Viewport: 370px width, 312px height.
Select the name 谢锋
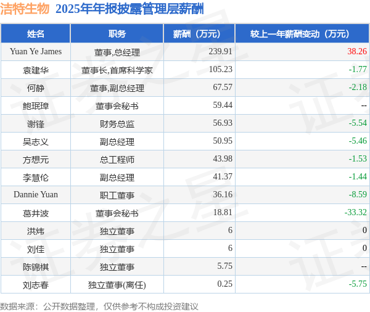(36, 124)
